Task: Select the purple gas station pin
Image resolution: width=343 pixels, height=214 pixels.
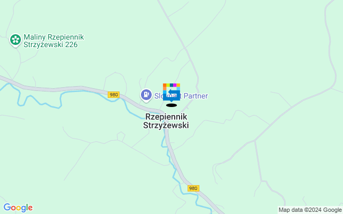Action: click(x=146, y=95)
